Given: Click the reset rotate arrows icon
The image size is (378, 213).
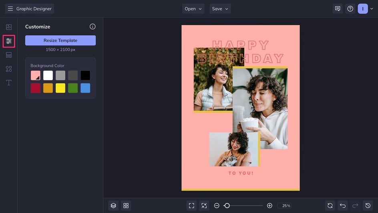Looking at the screenshot, I should [330, 205].
